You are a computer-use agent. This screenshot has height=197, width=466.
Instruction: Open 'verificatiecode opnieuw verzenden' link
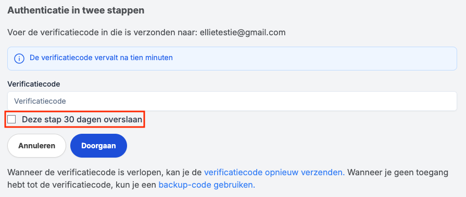click(x=274, y=173)
